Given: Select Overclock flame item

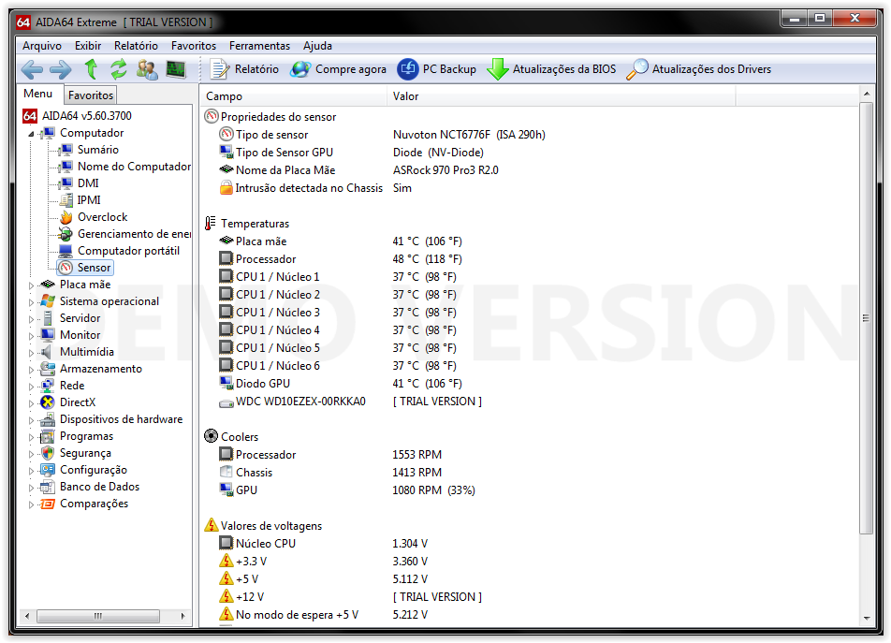Looking at the screenshot, I should click(x=102, y=217).
